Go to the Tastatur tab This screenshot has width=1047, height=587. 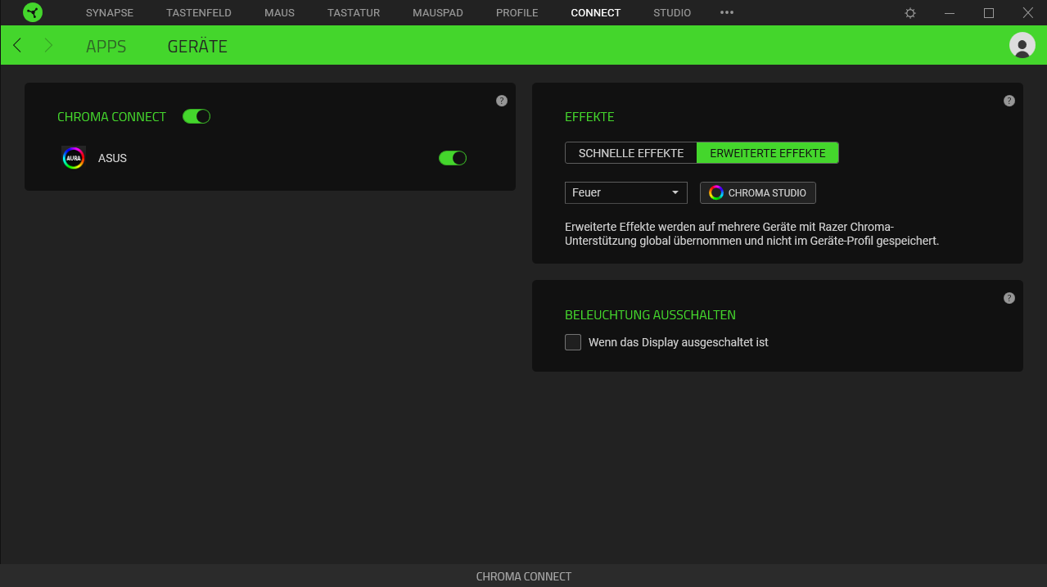pyautogui.click(x=354, y=13)
